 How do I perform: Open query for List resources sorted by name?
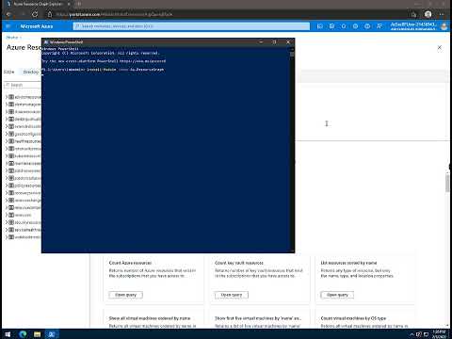[x=337, y=295]
